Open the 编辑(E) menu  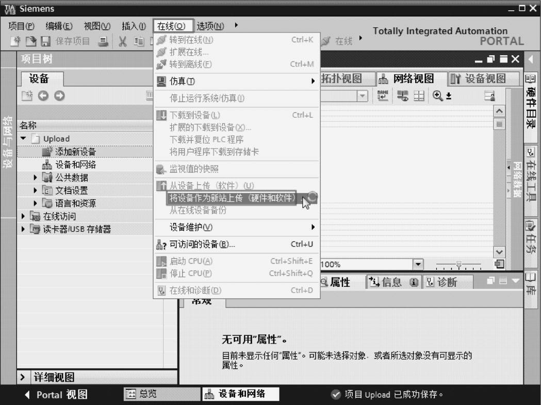59,26
